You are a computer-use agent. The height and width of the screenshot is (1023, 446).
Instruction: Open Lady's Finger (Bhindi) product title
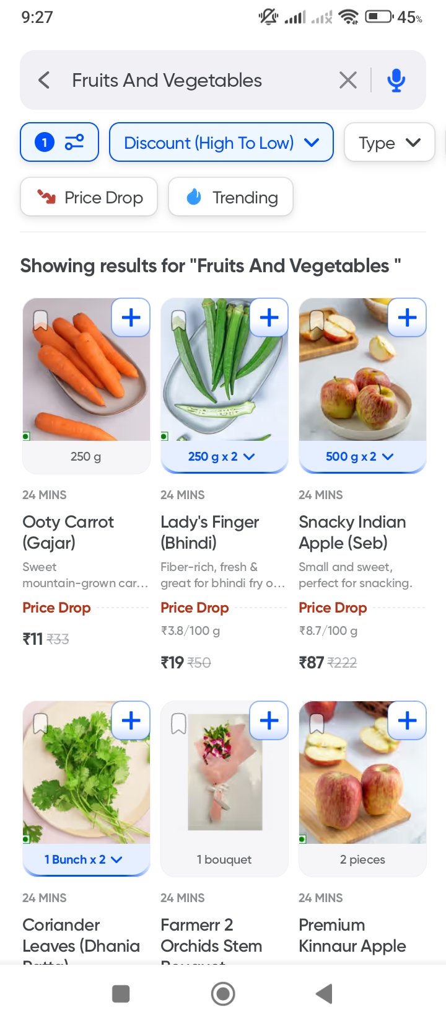click(209, 532)
